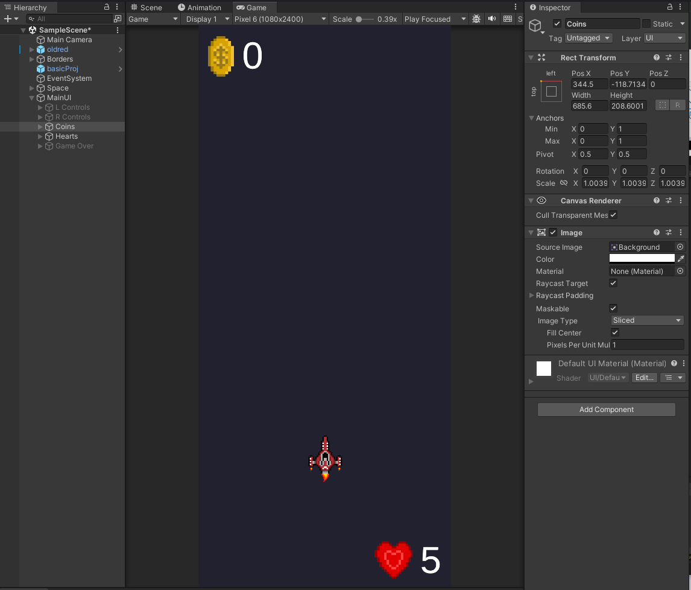Toggle the Coins GameObject active checkbox

coord(557,24)
